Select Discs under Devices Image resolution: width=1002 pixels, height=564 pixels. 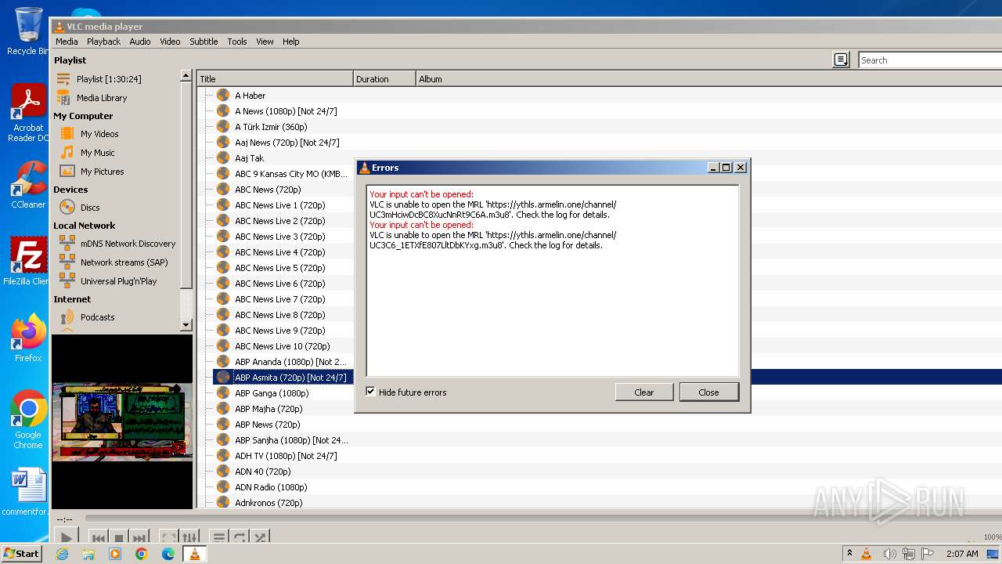tap(90, 208)
